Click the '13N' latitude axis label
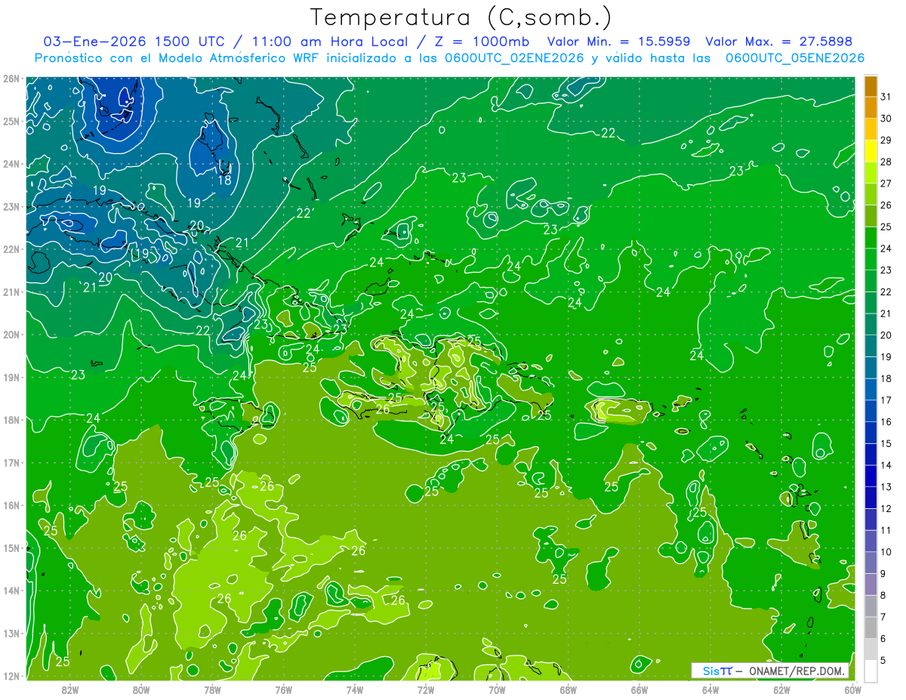Viewport: 906px width, 700px height. (x=11, y=634)
